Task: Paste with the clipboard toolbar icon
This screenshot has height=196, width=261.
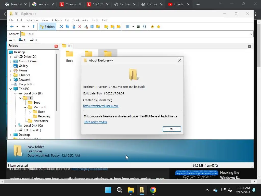Action: click(74, 27)
